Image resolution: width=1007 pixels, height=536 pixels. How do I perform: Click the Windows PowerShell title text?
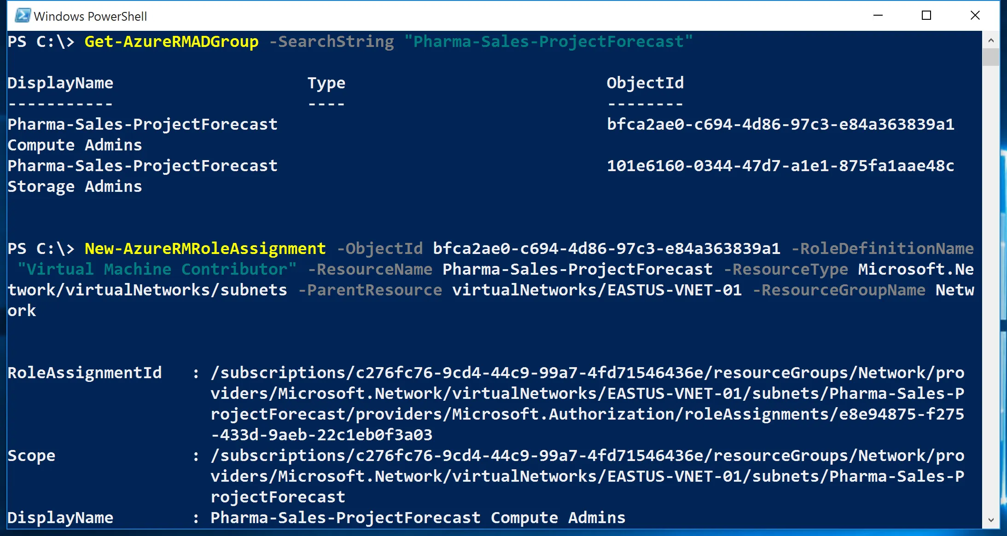click(90, 17)
